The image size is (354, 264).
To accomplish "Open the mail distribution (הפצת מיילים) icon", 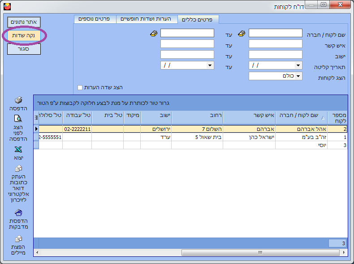I will (18, 239).
